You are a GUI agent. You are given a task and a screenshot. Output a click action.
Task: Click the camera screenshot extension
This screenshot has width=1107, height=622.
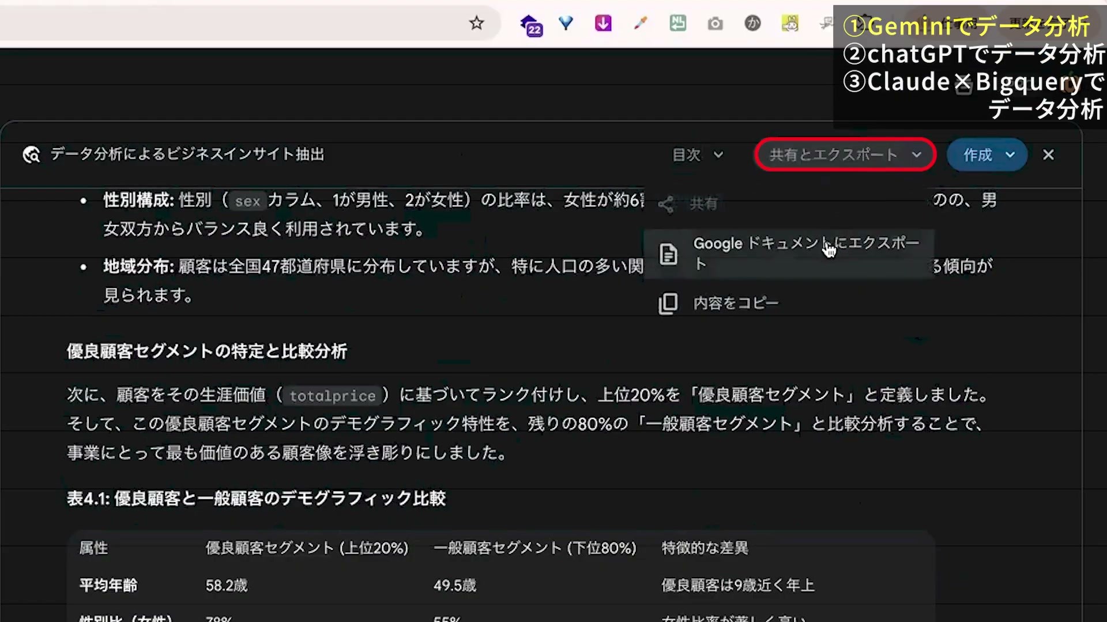click(x=715, y=24)
